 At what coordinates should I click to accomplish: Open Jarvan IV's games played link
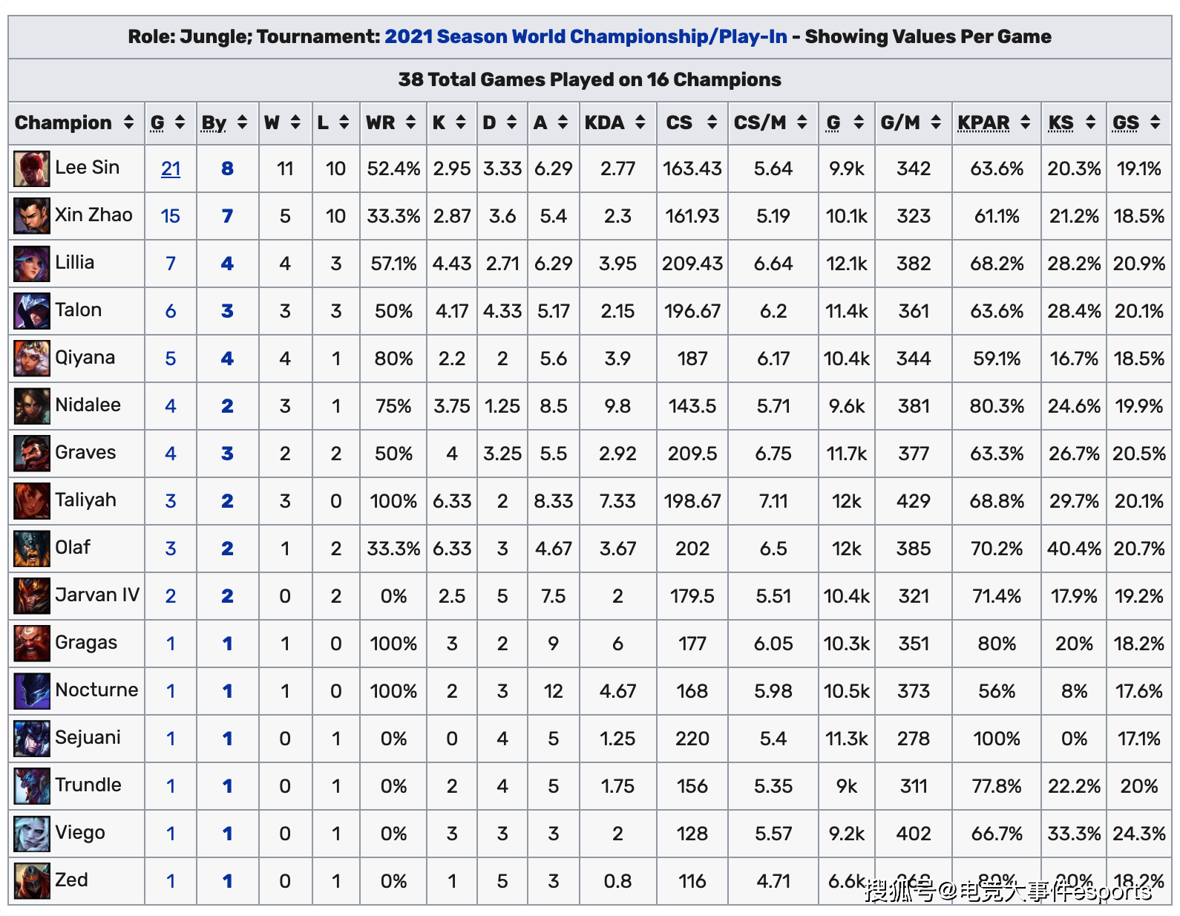click(x=171, y=597)
